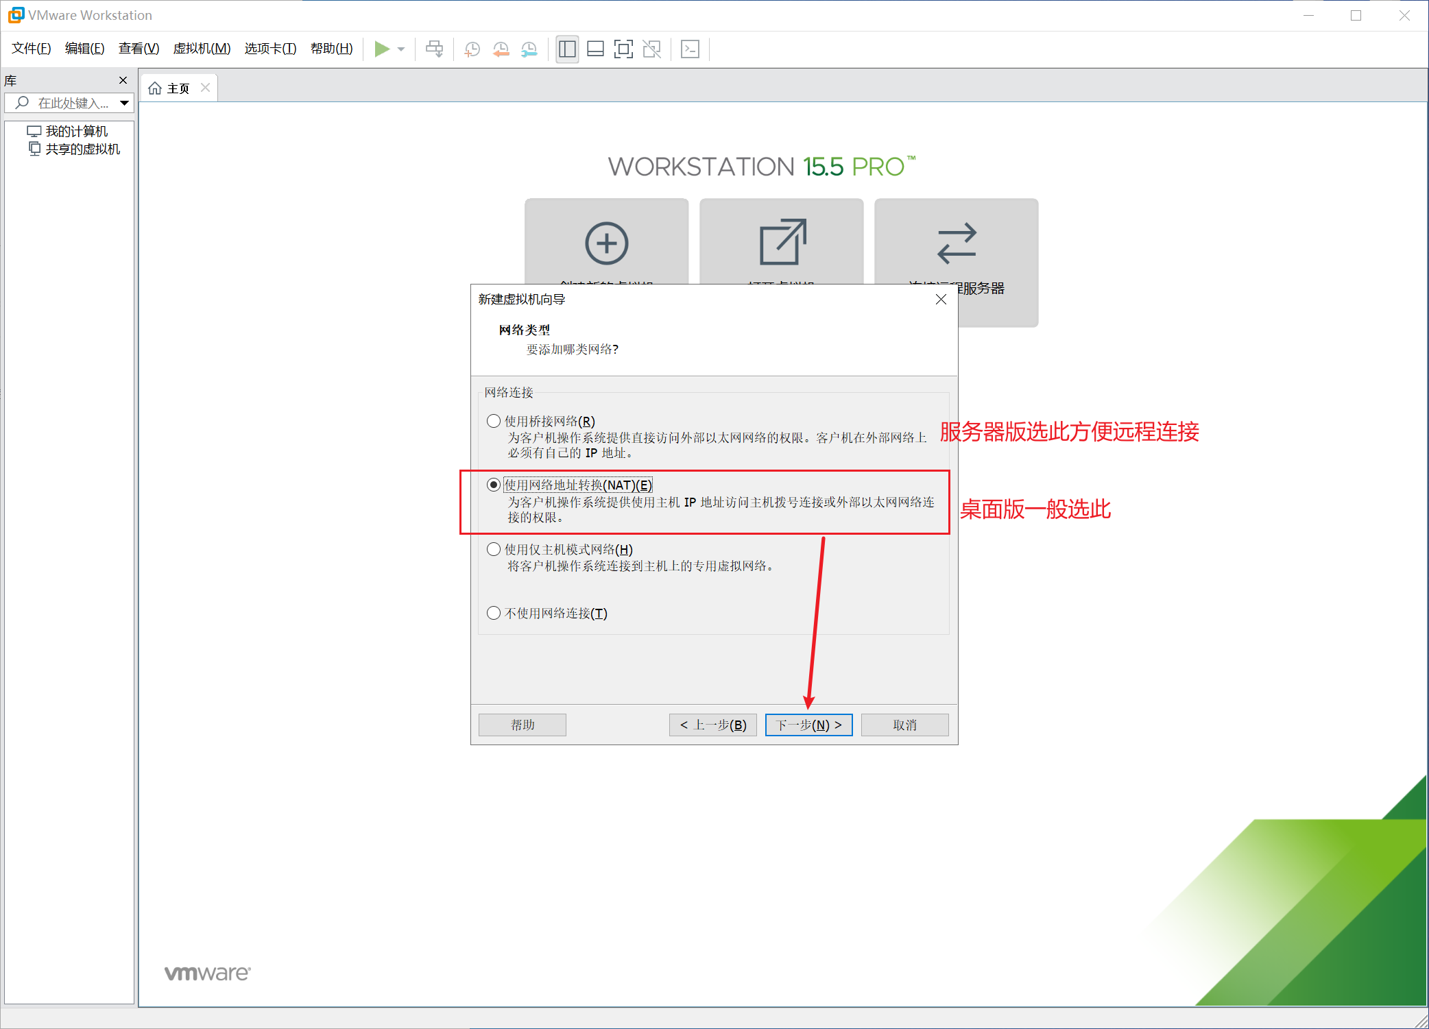Click the Enter Full Screen icon

tap(623, 49)
